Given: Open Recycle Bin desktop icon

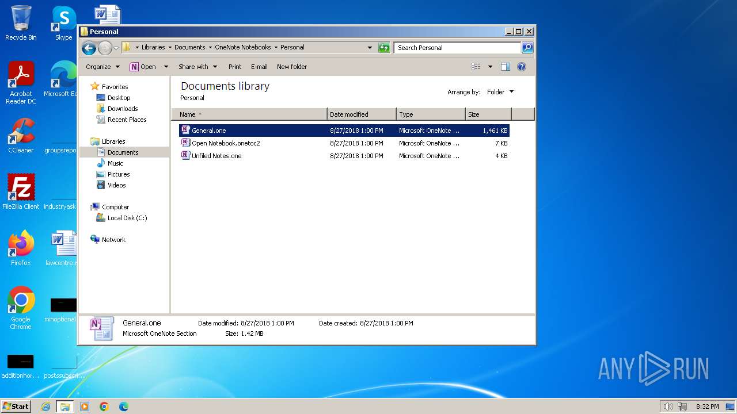Looking at the screenshot, I should pos(21,23).
